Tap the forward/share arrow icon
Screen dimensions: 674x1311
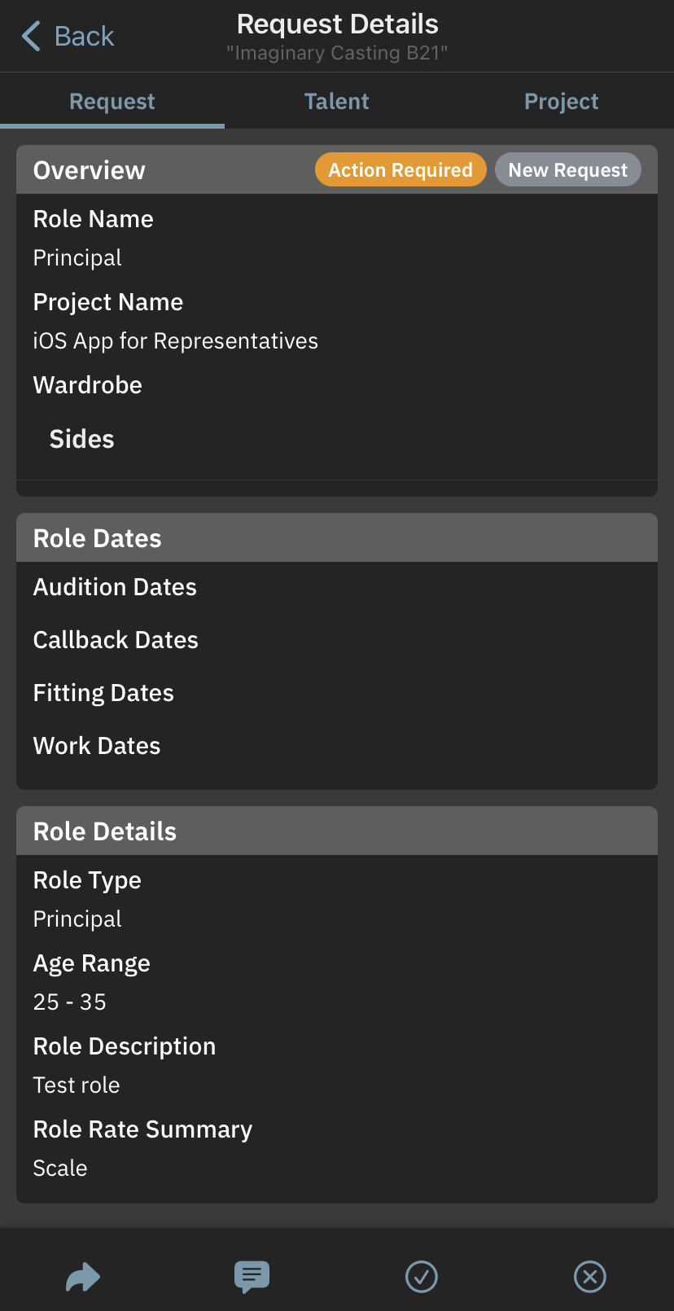click(83, 1277)
